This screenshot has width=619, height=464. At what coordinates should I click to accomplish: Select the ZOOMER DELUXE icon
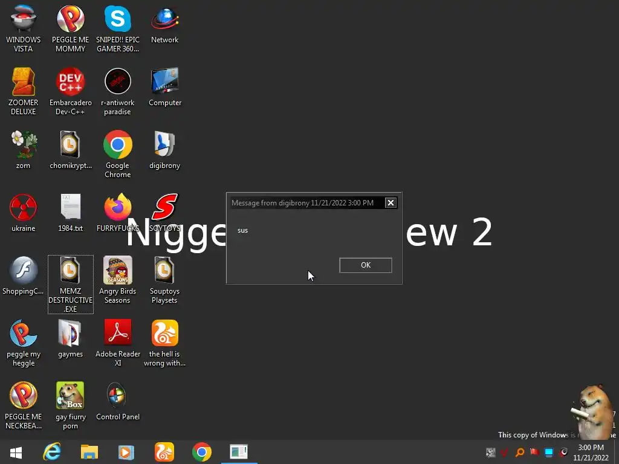point(24,92)
